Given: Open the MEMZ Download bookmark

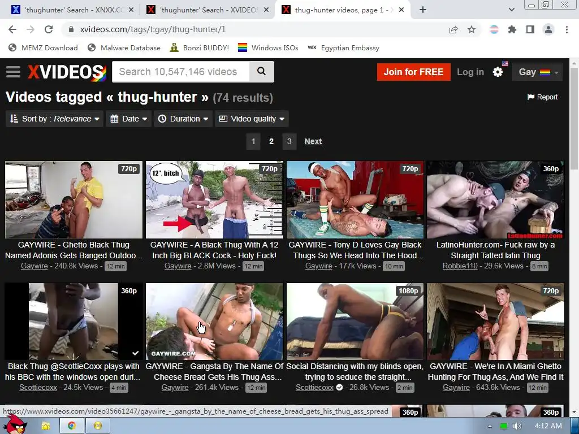Looking at the screenshot, I should (43, 47).
